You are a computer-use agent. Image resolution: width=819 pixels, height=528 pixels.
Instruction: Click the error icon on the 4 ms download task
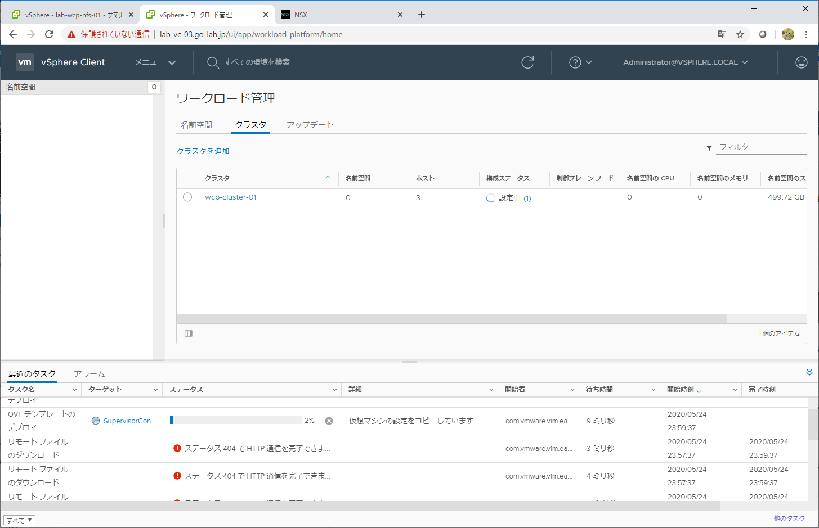click(177, 476)
